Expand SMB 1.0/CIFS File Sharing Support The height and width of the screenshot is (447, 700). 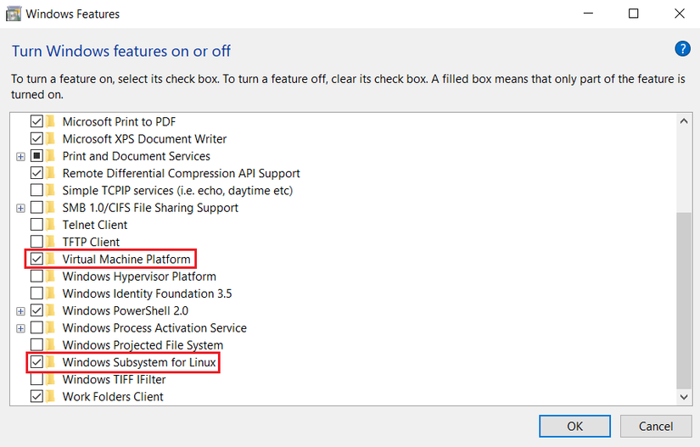pos(20,208)
